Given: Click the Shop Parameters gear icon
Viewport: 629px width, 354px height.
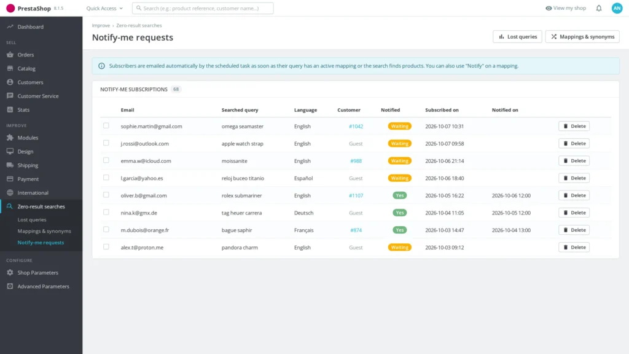Looking at the screenshot, I should pyautogui.click(x=10, y=272).
